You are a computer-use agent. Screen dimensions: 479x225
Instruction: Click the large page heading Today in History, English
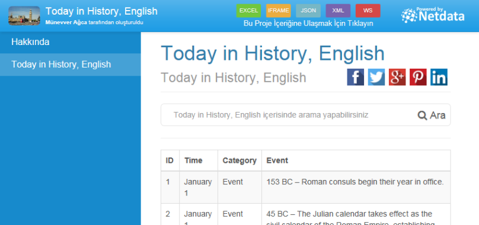tap(273, 53)
